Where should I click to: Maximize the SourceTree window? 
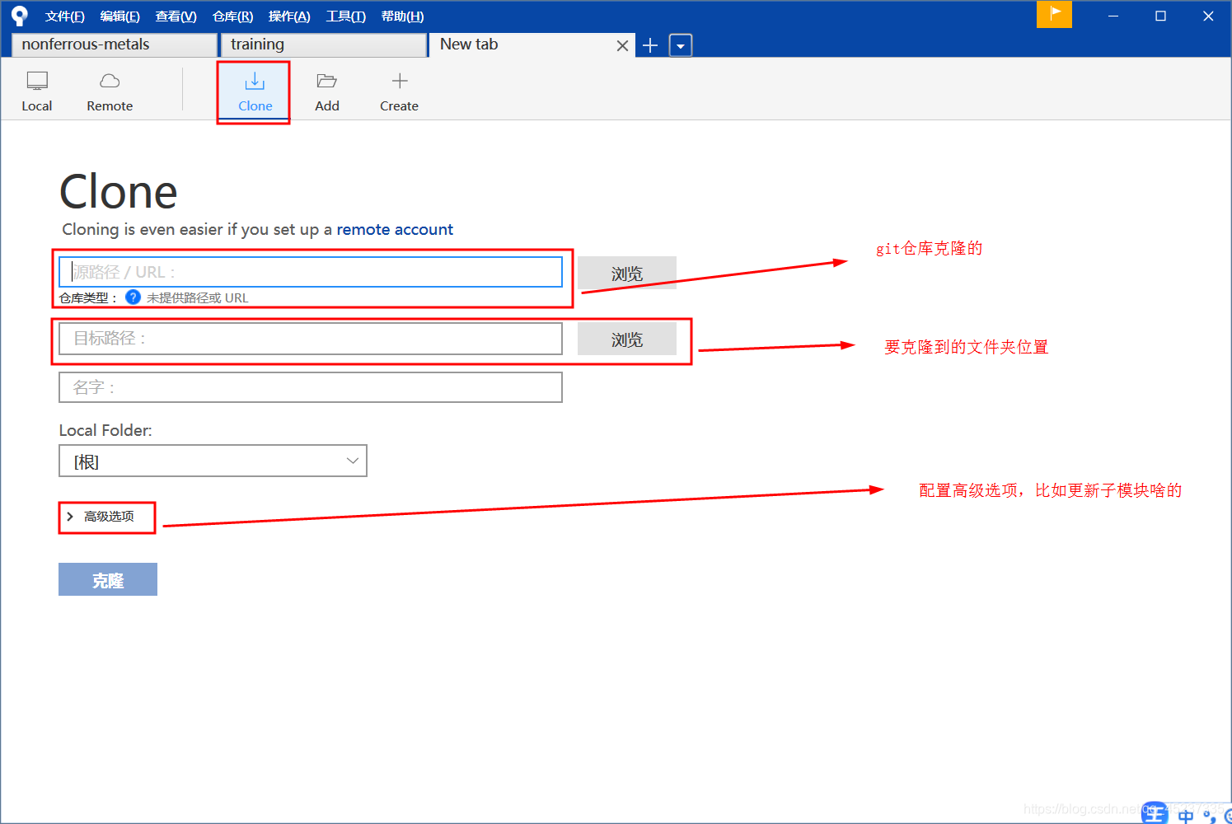point(1160,16)
